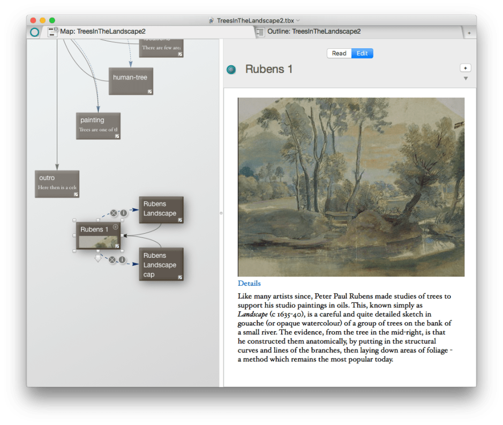Click the teal circle icon left of tabs
The width and height of the screenshot is (503, 425).
[x=34, y=32]
